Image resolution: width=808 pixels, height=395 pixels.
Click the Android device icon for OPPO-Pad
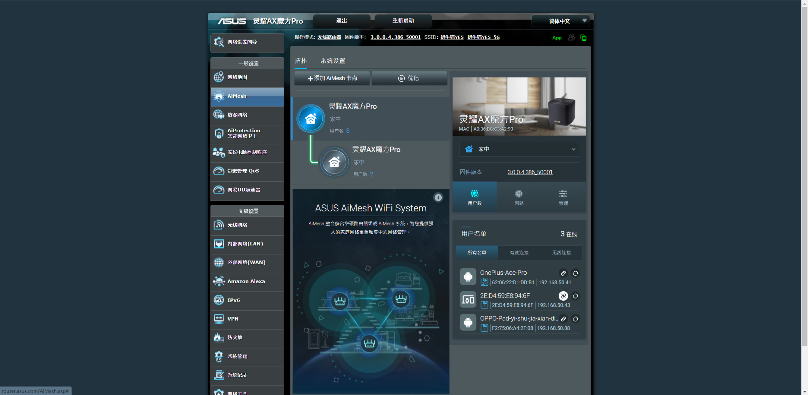[468, 322]
